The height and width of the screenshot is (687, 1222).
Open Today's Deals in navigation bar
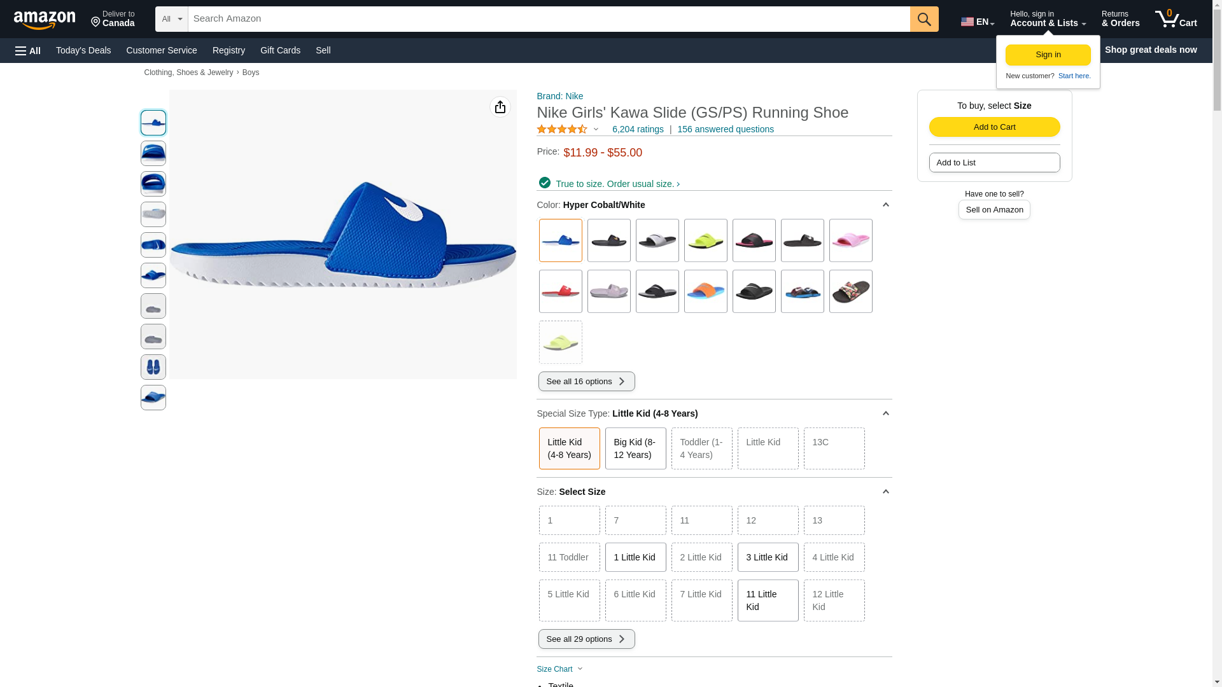(83, 50)
